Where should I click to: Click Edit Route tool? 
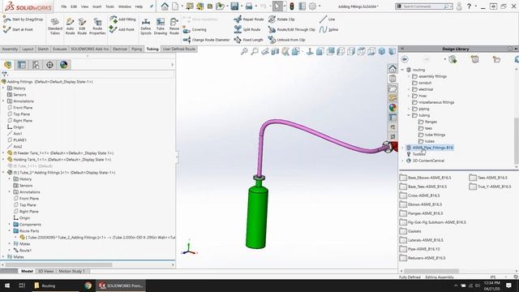pos(82,26)
